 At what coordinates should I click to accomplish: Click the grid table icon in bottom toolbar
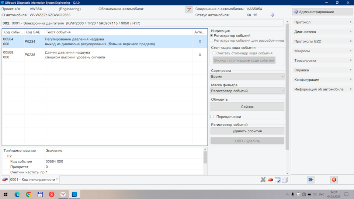pos(285,180)
